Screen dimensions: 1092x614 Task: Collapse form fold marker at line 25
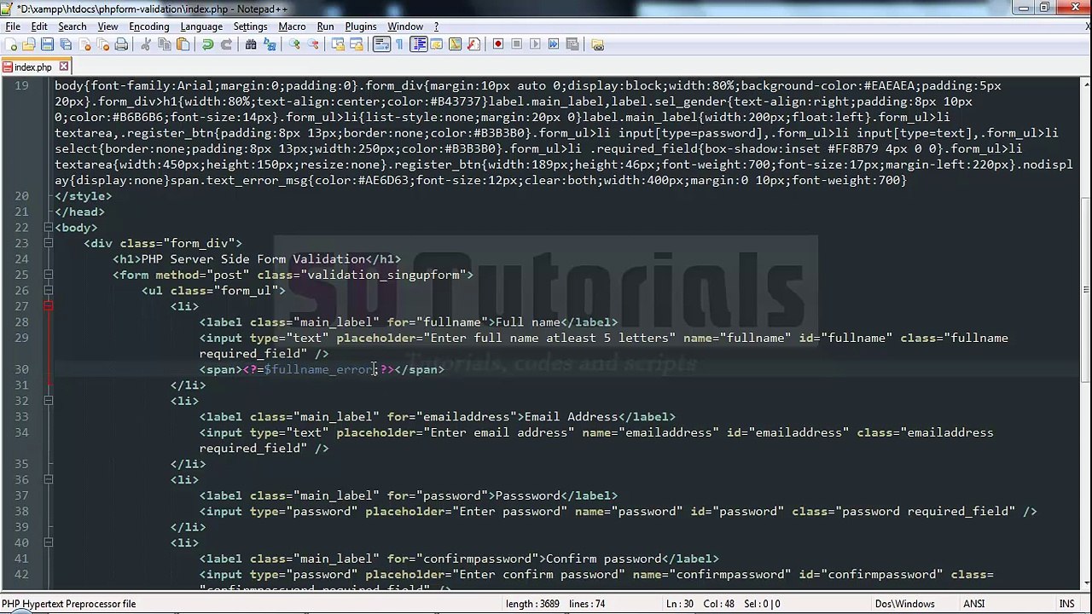pos(49,275)
